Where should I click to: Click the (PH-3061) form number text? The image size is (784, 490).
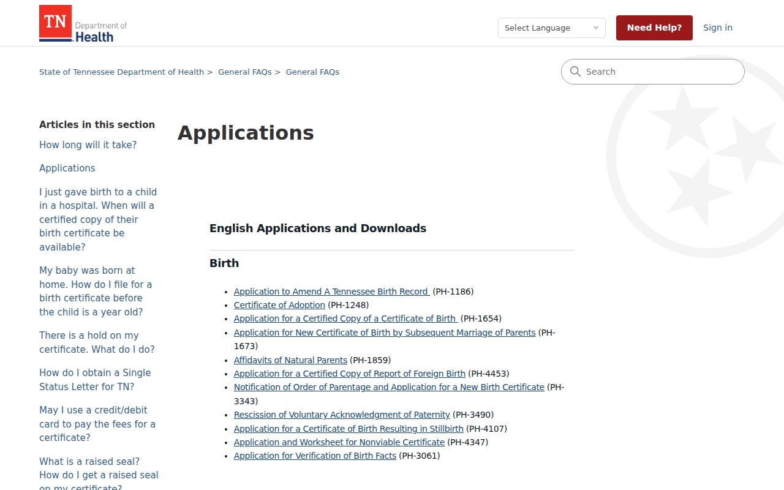click(420, 456)
